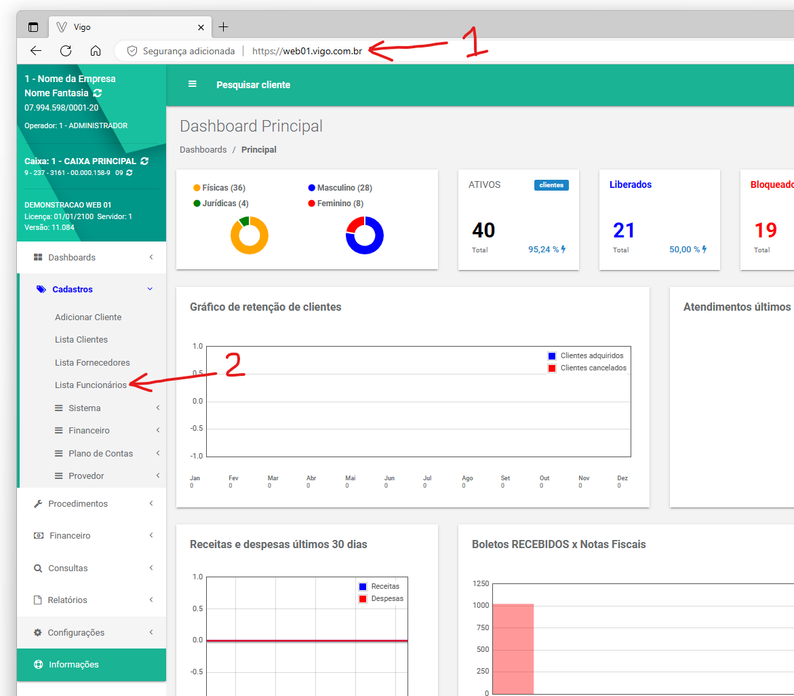Open the tab actions menu icon

coord(33,27)
